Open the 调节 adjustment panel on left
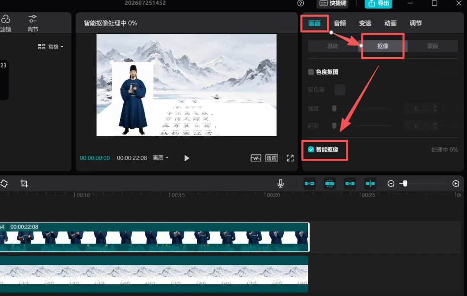Screen dimensions: 467x296 33,23
